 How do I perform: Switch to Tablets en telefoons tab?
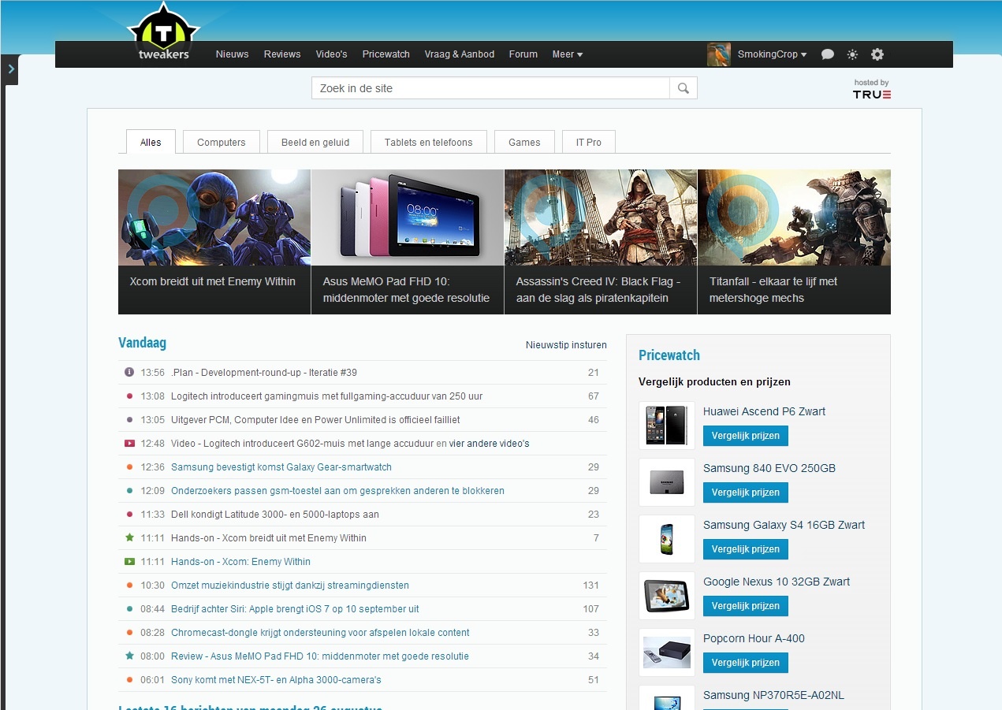tap(429, 142)
